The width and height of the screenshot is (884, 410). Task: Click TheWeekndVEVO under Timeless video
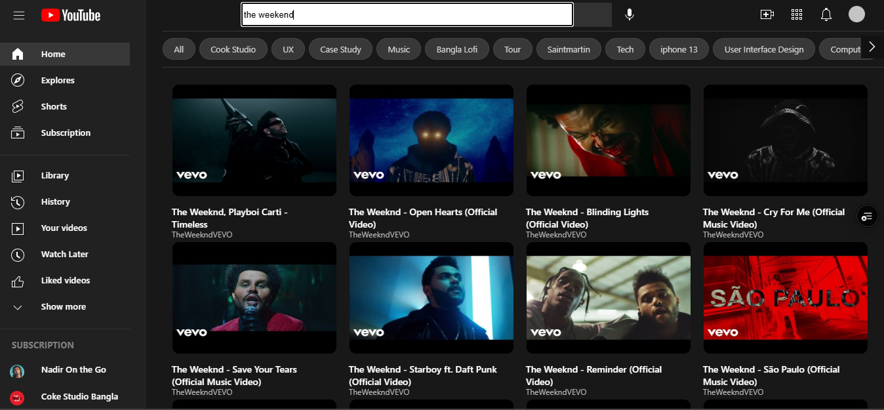(202, 235)
